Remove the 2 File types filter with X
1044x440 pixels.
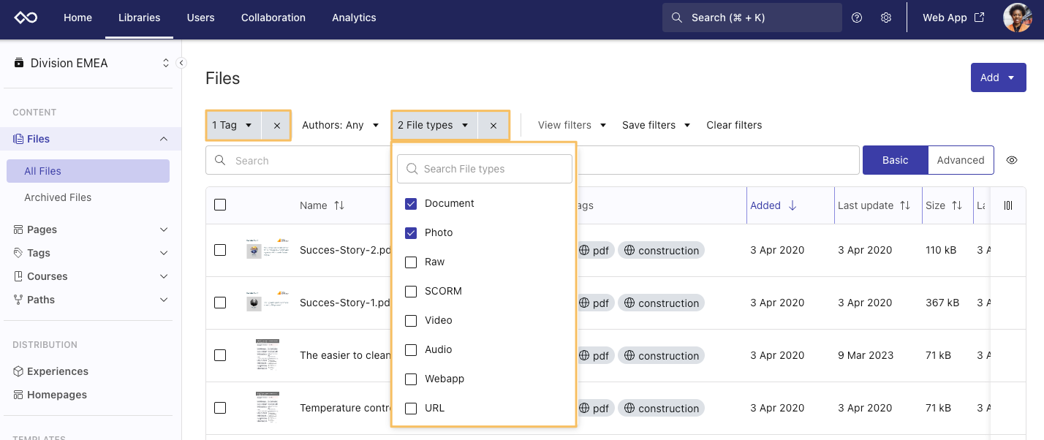pyautogui.click(x=493, y=125)
